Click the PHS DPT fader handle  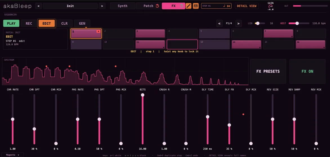click(99, 119)
